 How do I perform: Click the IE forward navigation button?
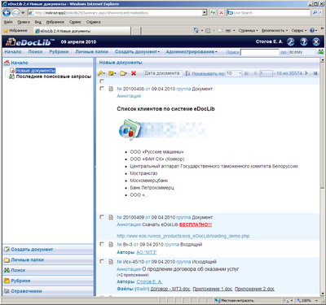pyautogui.click(x=15, y=12)
